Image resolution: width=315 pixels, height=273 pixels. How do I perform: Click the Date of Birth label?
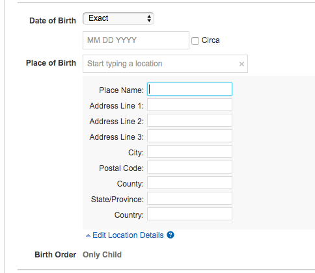tap(53, 21)
